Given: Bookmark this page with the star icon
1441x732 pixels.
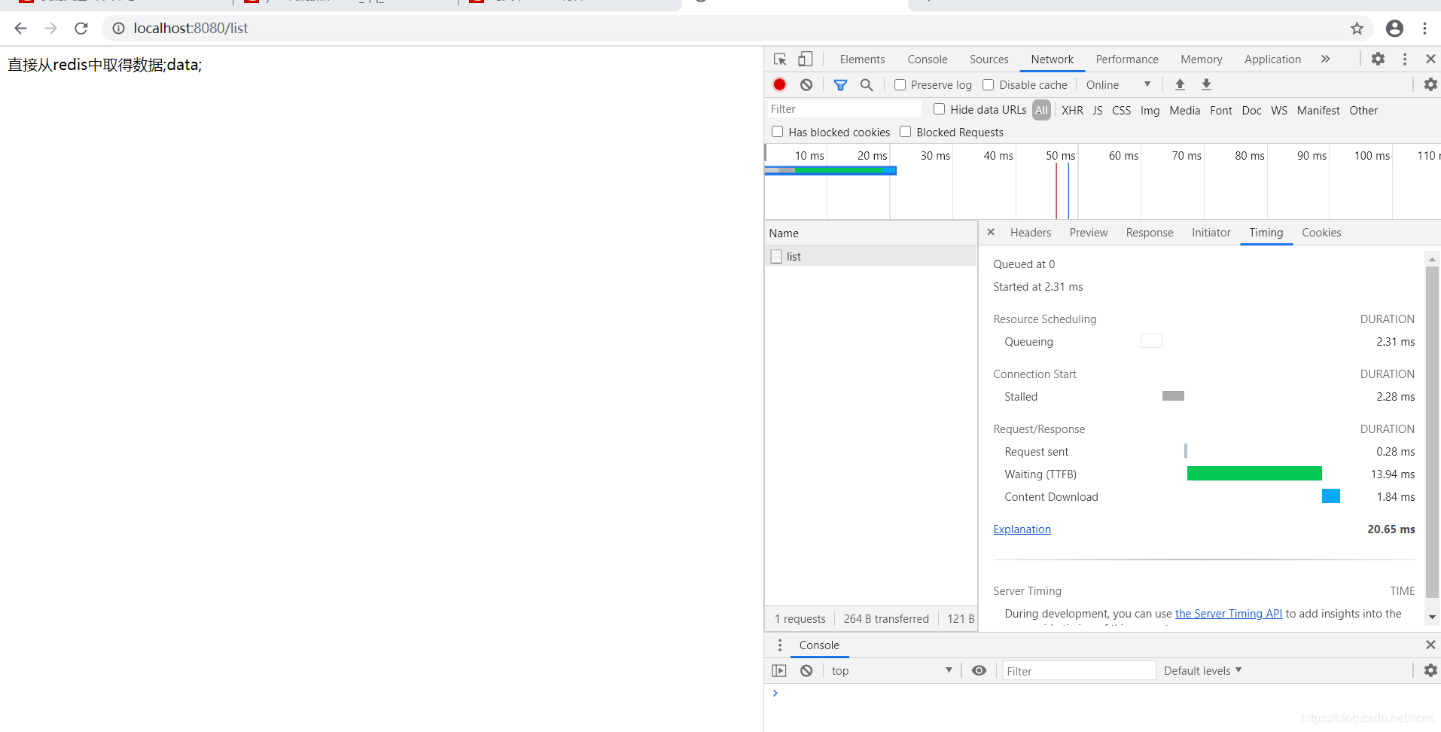Looking at the screenshot, I should (1357, 29).
